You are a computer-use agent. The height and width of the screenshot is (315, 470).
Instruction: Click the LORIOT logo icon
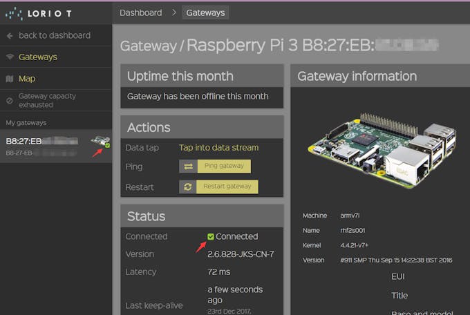14,14
